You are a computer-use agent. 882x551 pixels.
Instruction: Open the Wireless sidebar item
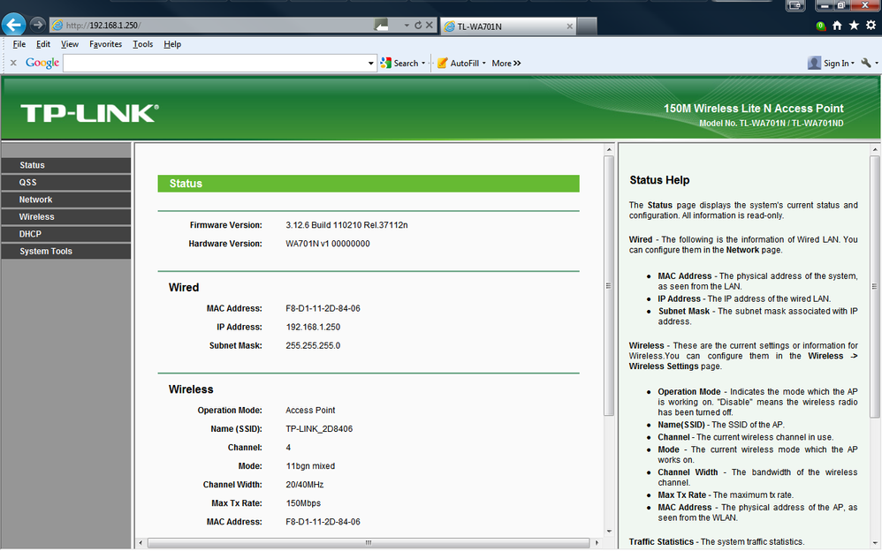click(x=65, y=216)
